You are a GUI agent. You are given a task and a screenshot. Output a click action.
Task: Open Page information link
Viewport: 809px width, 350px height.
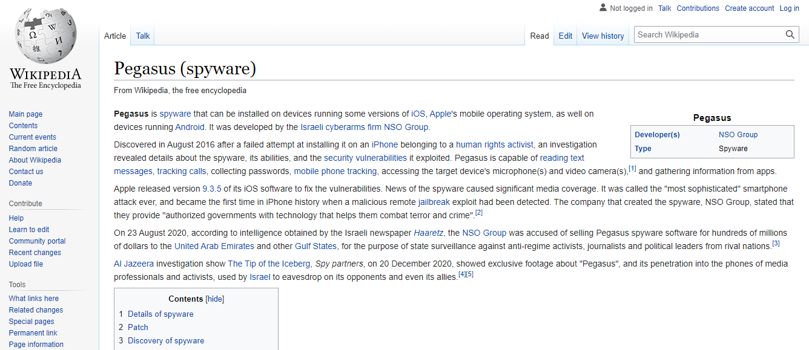click(36, 345)
